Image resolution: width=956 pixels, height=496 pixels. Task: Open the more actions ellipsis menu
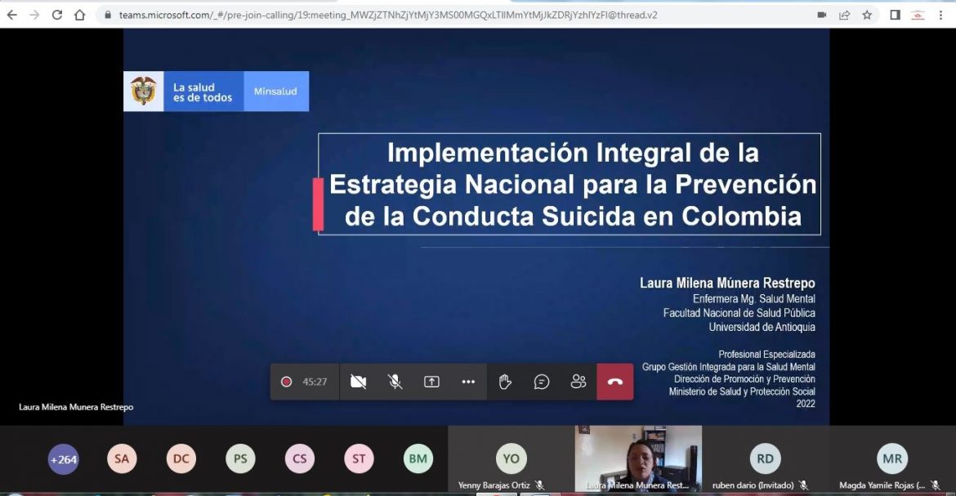coord(468,382)
